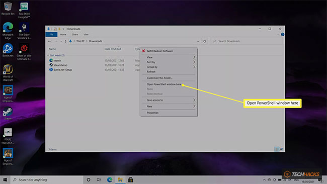Select the SteamSetup file

click(x=60, y=65)
